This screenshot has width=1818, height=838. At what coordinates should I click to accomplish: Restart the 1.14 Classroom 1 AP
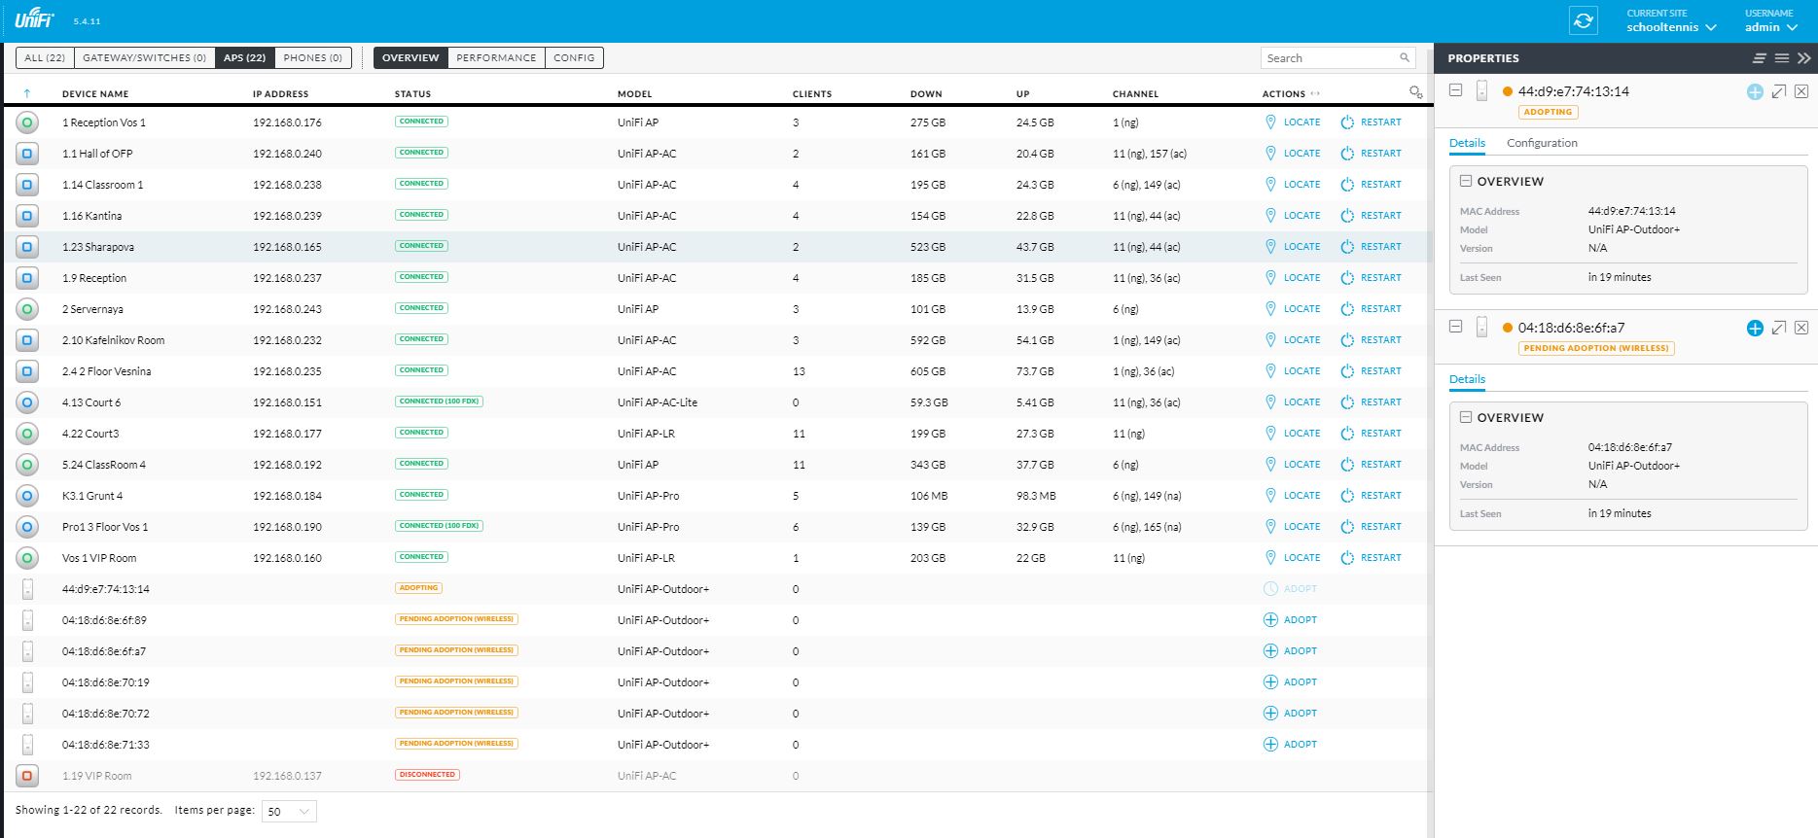pos(1371,185)
